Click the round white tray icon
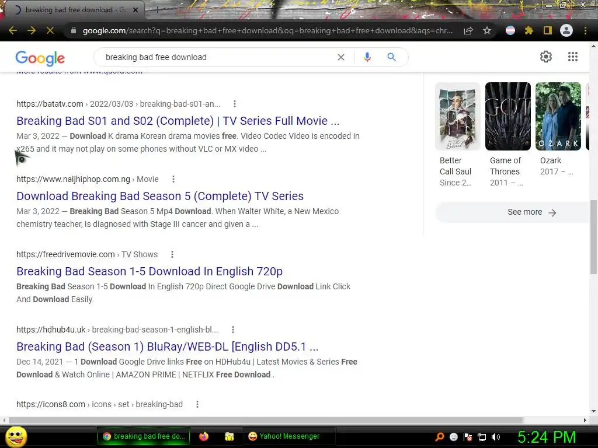Screen dimensions: 598x448 click(453, 437)
